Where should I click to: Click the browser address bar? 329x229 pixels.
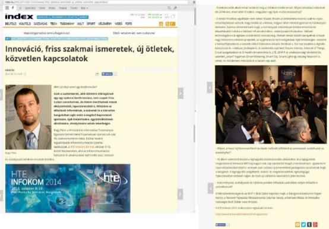pos(97,2)
